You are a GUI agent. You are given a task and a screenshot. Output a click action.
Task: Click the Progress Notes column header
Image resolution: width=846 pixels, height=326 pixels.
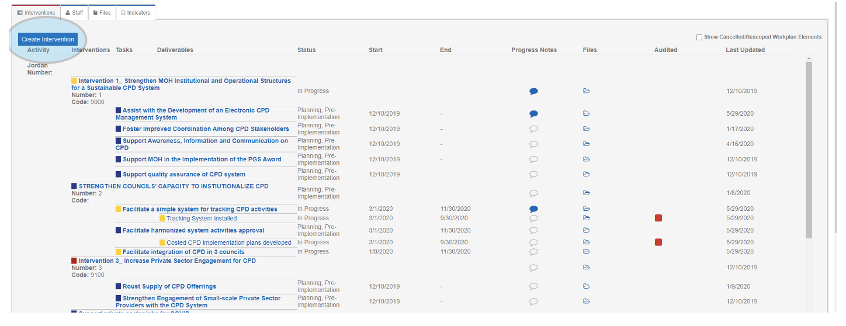[x=534, y=50]
